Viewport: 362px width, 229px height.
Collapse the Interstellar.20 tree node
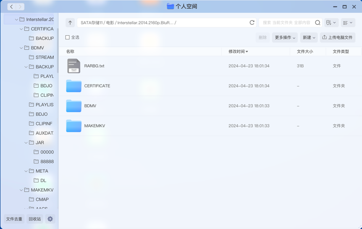pyautogui.click(x=16, y=20)
